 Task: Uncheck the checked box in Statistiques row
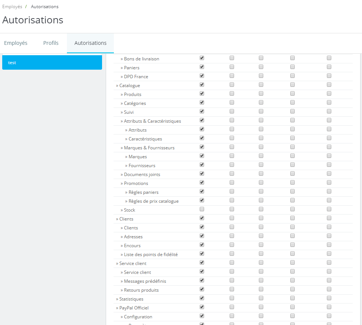pos(202,298)
